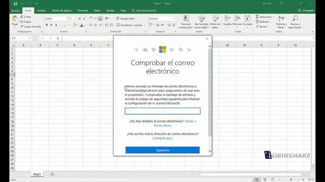Click Combinar y centrar button
The height and width of the screenshot is (182, 325).
coord(129,25)
